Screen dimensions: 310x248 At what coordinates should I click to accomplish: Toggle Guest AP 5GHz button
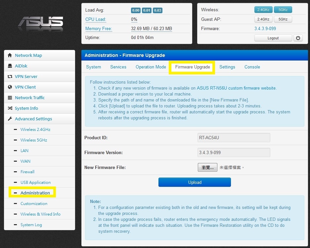pos(283,19)
